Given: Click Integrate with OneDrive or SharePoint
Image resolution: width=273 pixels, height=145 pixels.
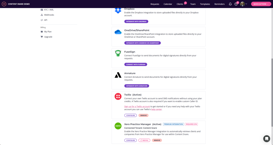Looking at the screenshot, I should click(x=142, y=43).
